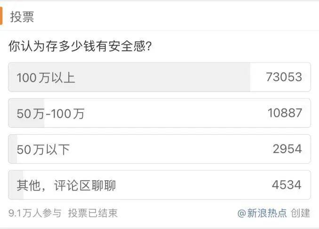Click the poll question 你认为存多少钱有安全感
This screenshot has height=229, width=319.
(x=83, y=46)
